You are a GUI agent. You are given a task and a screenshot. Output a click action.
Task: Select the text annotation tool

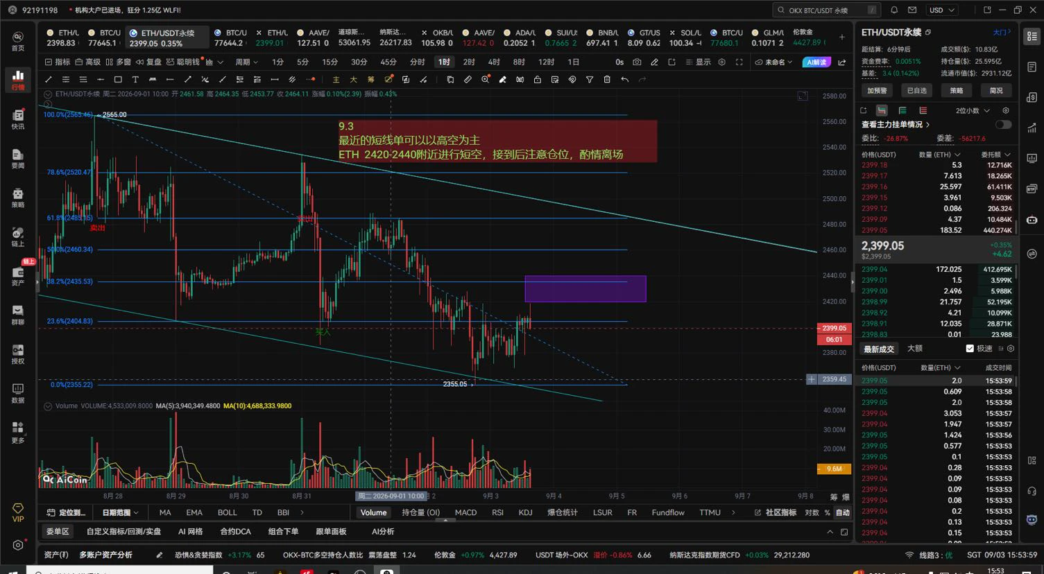pyautogui.click(x=135, y=80)
